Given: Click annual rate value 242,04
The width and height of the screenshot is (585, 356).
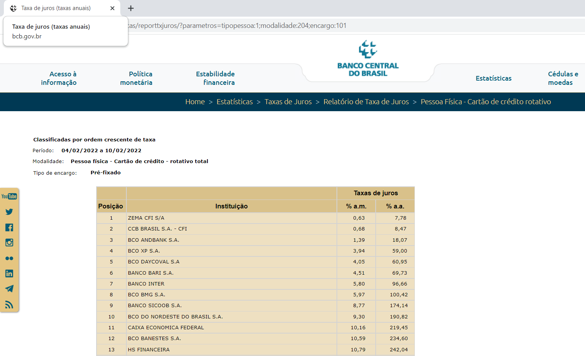Looking at the screenshot, I should coord(399,350).
